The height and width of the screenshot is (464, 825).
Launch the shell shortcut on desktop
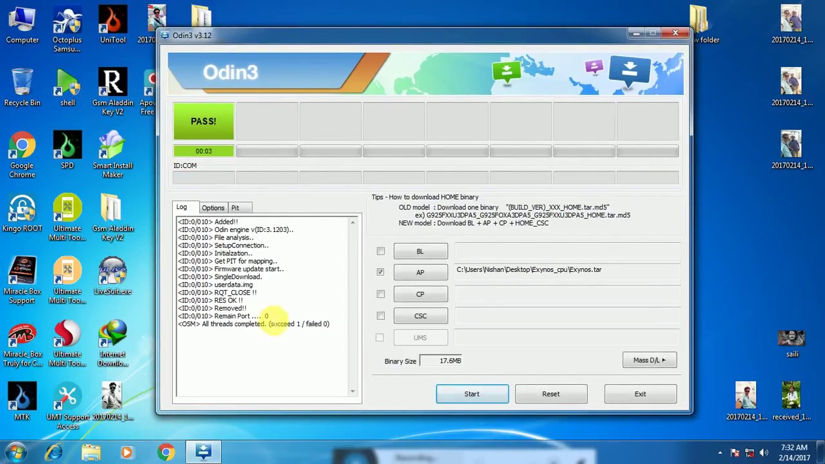pos(67,88)
